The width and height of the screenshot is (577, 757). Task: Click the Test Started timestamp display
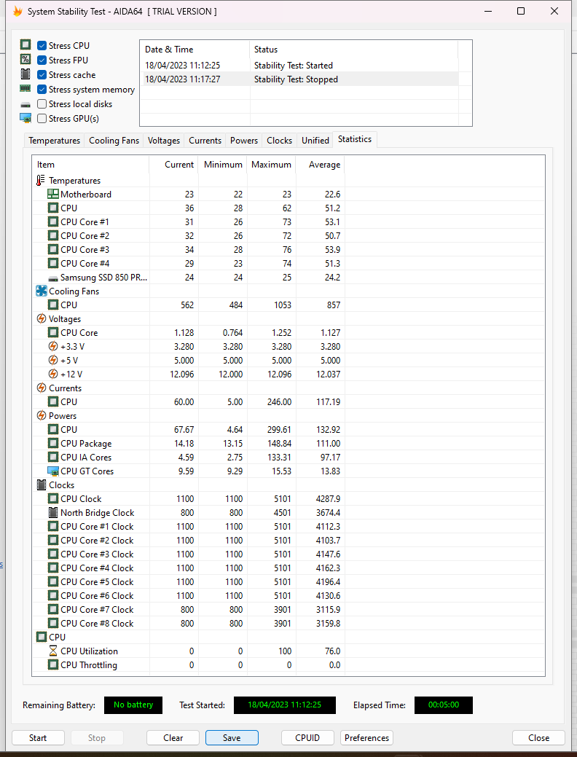tap(284, 705)
